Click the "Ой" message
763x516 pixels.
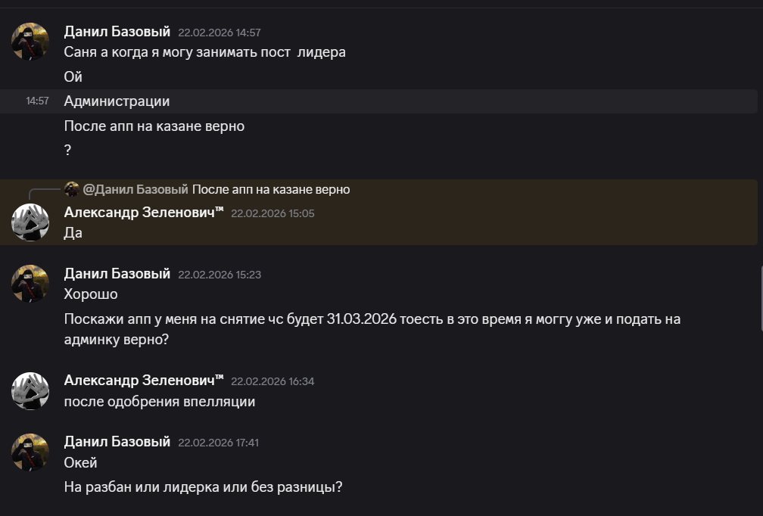(72, 76)
